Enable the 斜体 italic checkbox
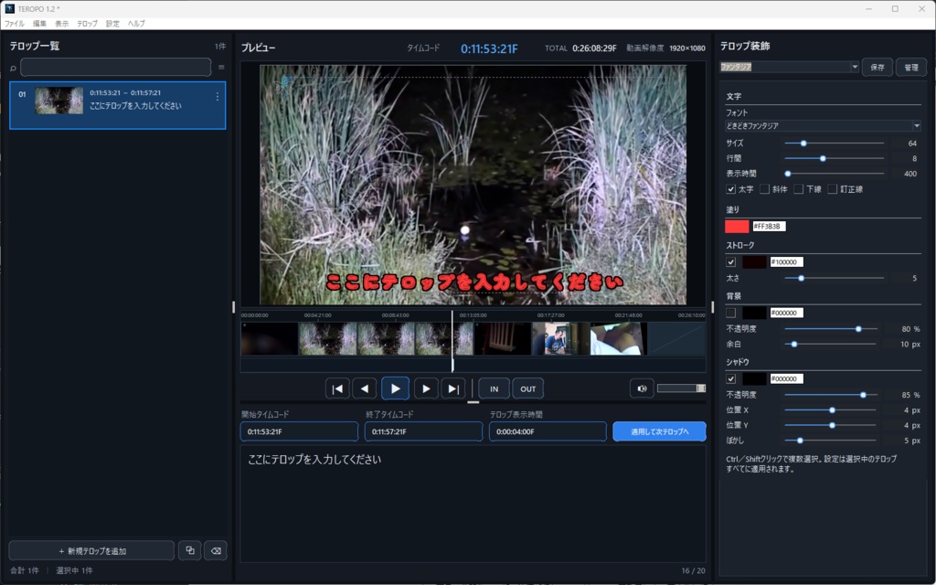Viewport: 936px width, 585px height. point(764,189)
